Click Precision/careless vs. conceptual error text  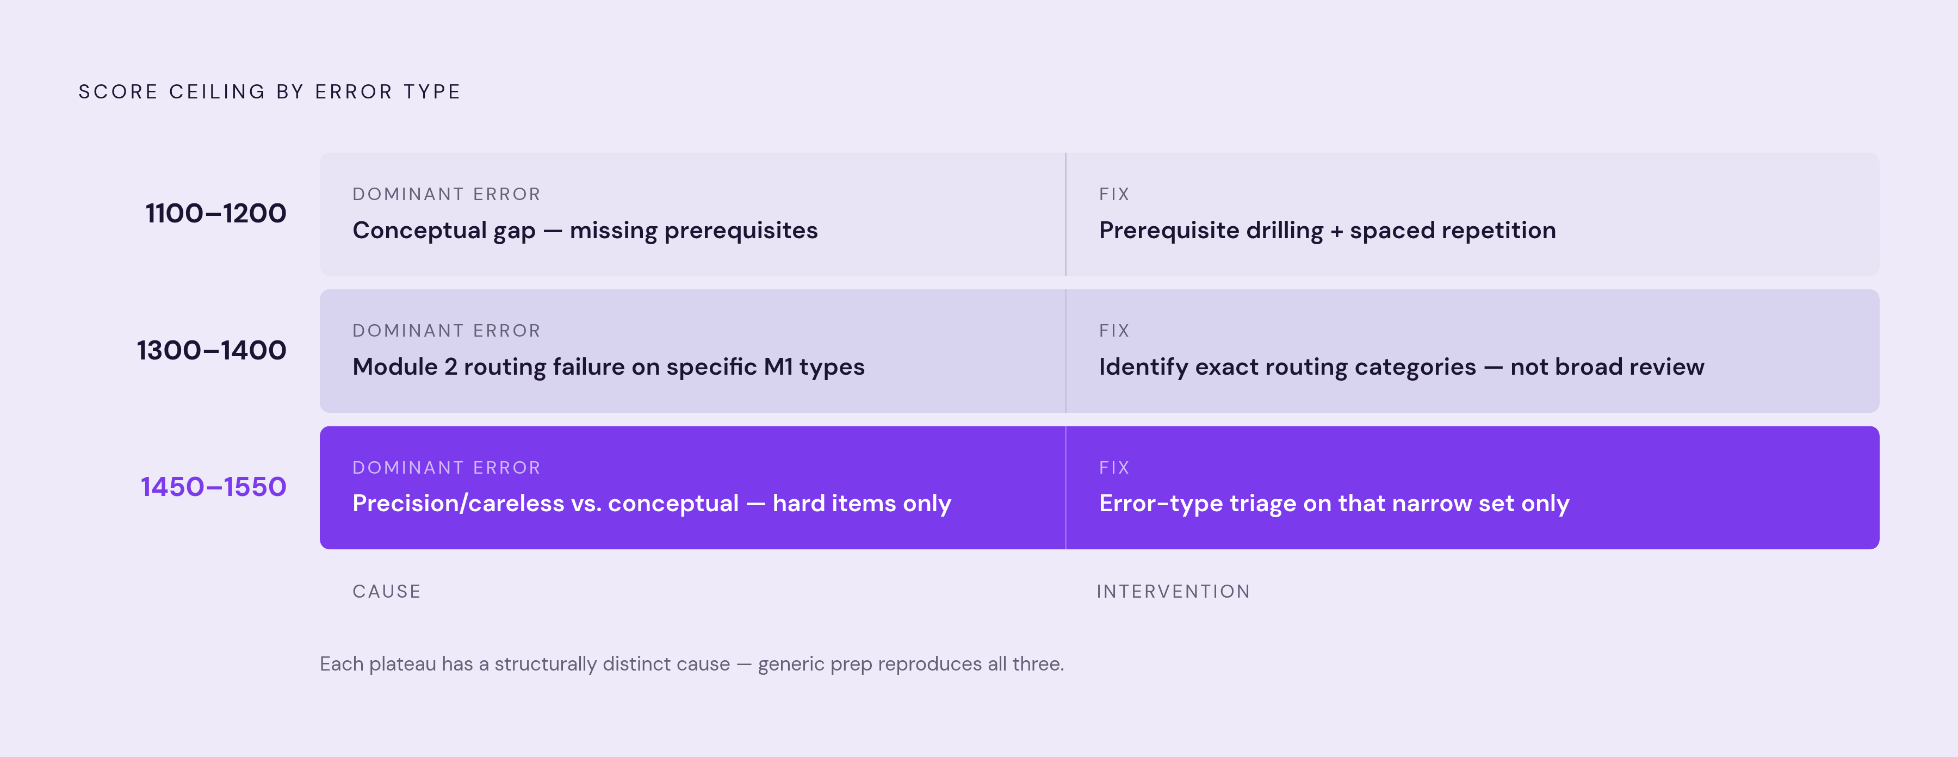652,504
